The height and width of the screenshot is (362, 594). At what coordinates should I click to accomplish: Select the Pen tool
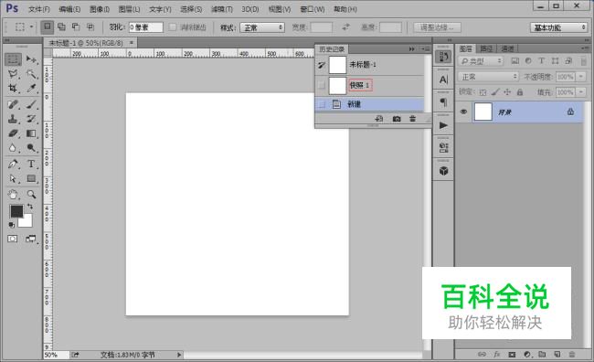pyautogui.click(x=13, y=164)
